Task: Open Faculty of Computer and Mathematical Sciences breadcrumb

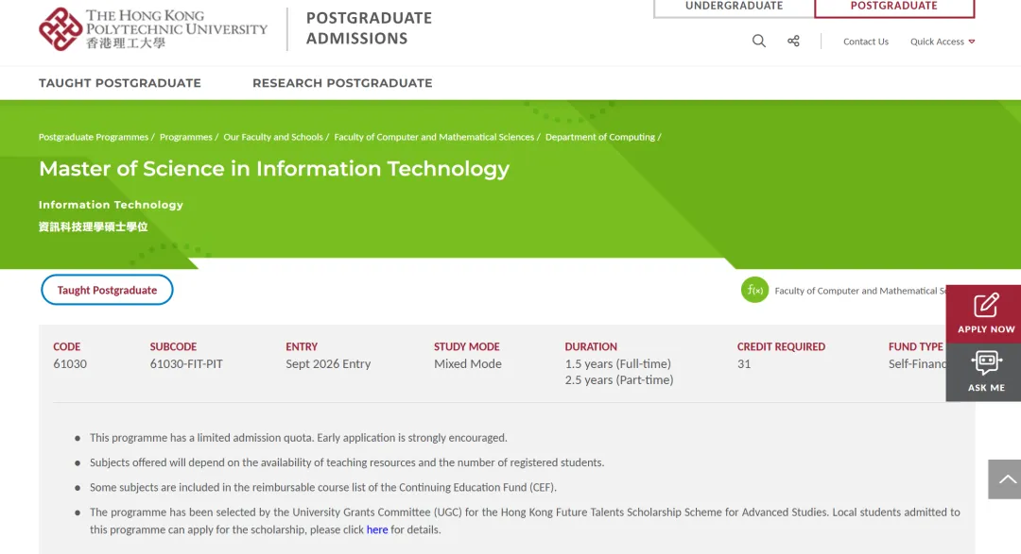Action: [x=434, y=137]
